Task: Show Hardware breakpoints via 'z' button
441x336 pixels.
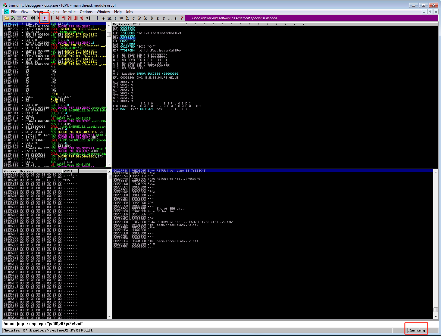Action: [x=158, y=18]
